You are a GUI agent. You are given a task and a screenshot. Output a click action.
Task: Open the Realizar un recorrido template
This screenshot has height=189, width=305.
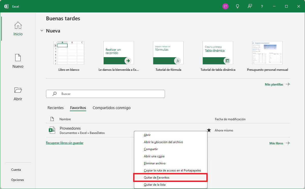[x=119, y=56]
